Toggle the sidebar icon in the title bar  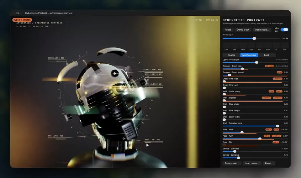[17, 13]
